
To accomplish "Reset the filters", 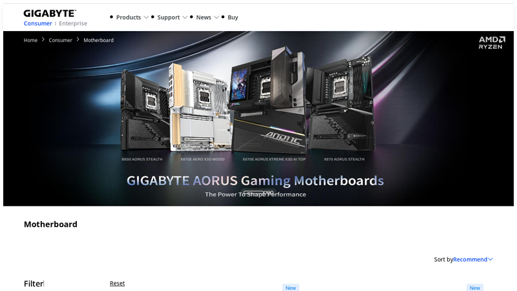I will tap(117, 283).
